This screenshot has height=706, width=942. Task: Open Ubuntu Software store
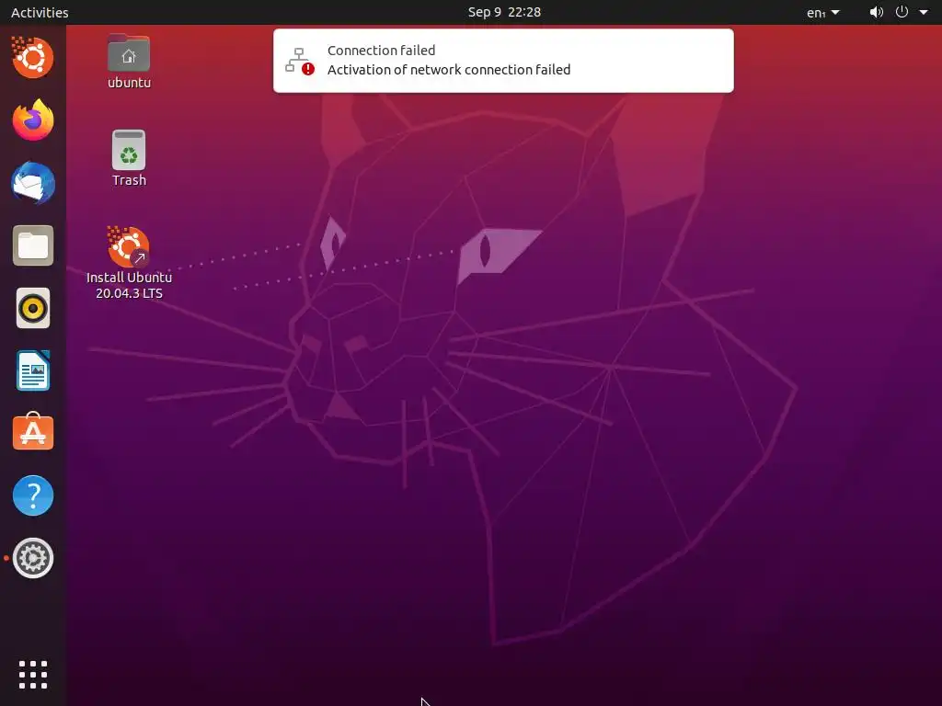point(33,432)
